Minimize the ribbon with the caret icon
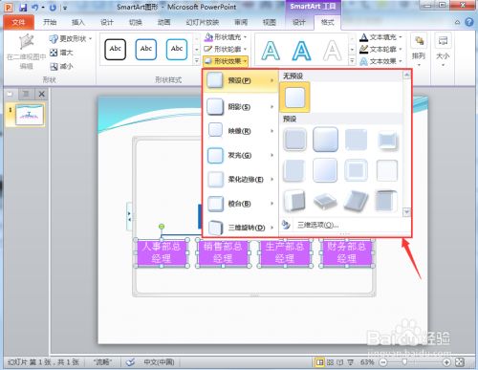 457,22
